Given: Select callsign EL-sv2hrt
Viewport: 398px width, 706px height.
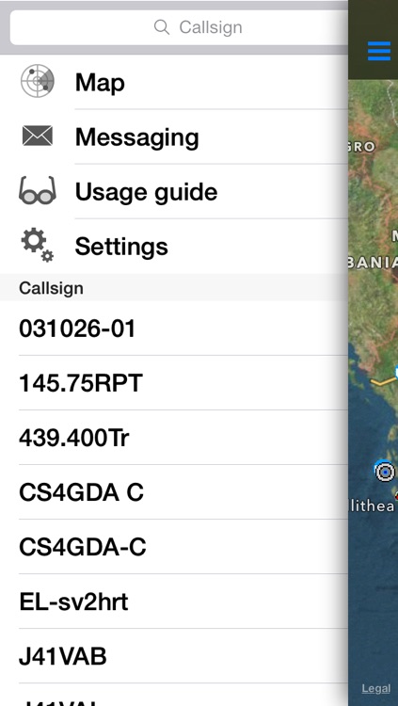Looking at the screenshot, I should point(174,602).
